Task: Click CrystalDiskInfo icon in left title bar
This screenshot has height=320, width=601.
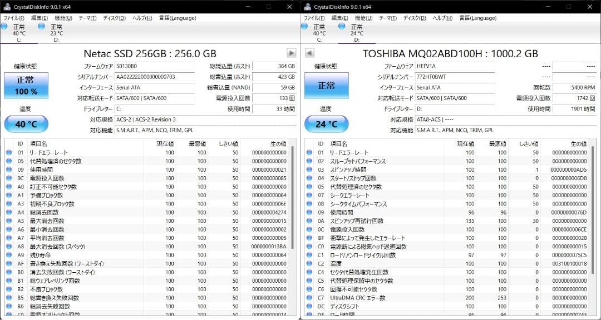Action: (6, 7)
